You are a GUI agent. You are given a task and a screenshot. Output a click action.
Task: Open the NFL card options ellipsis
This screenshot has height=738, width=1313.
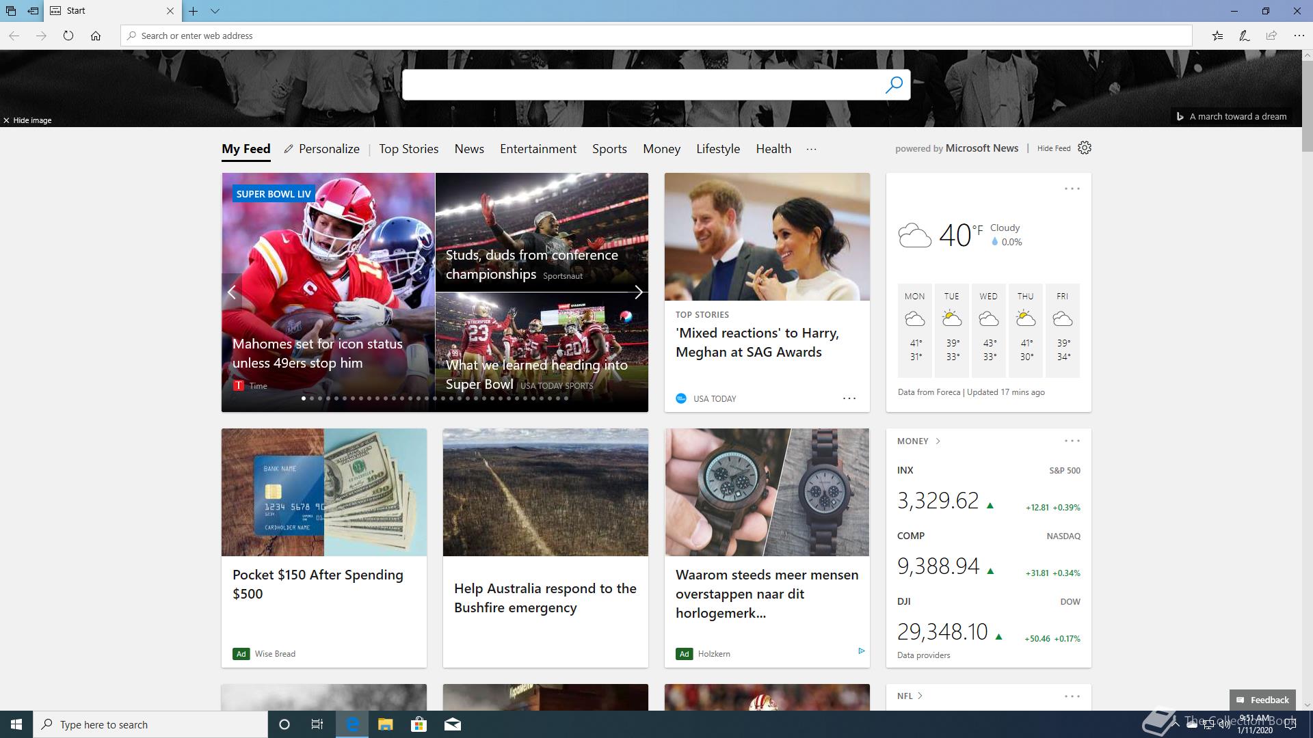click(1072, 696)
